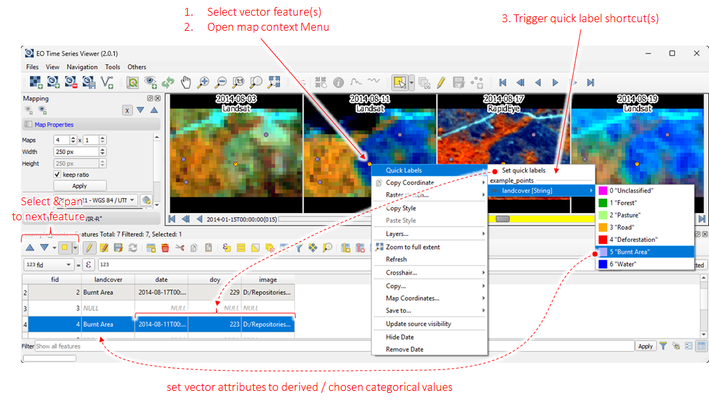
Task: Click Zoom to full extent menu entry
Action: tap(430, 247)
